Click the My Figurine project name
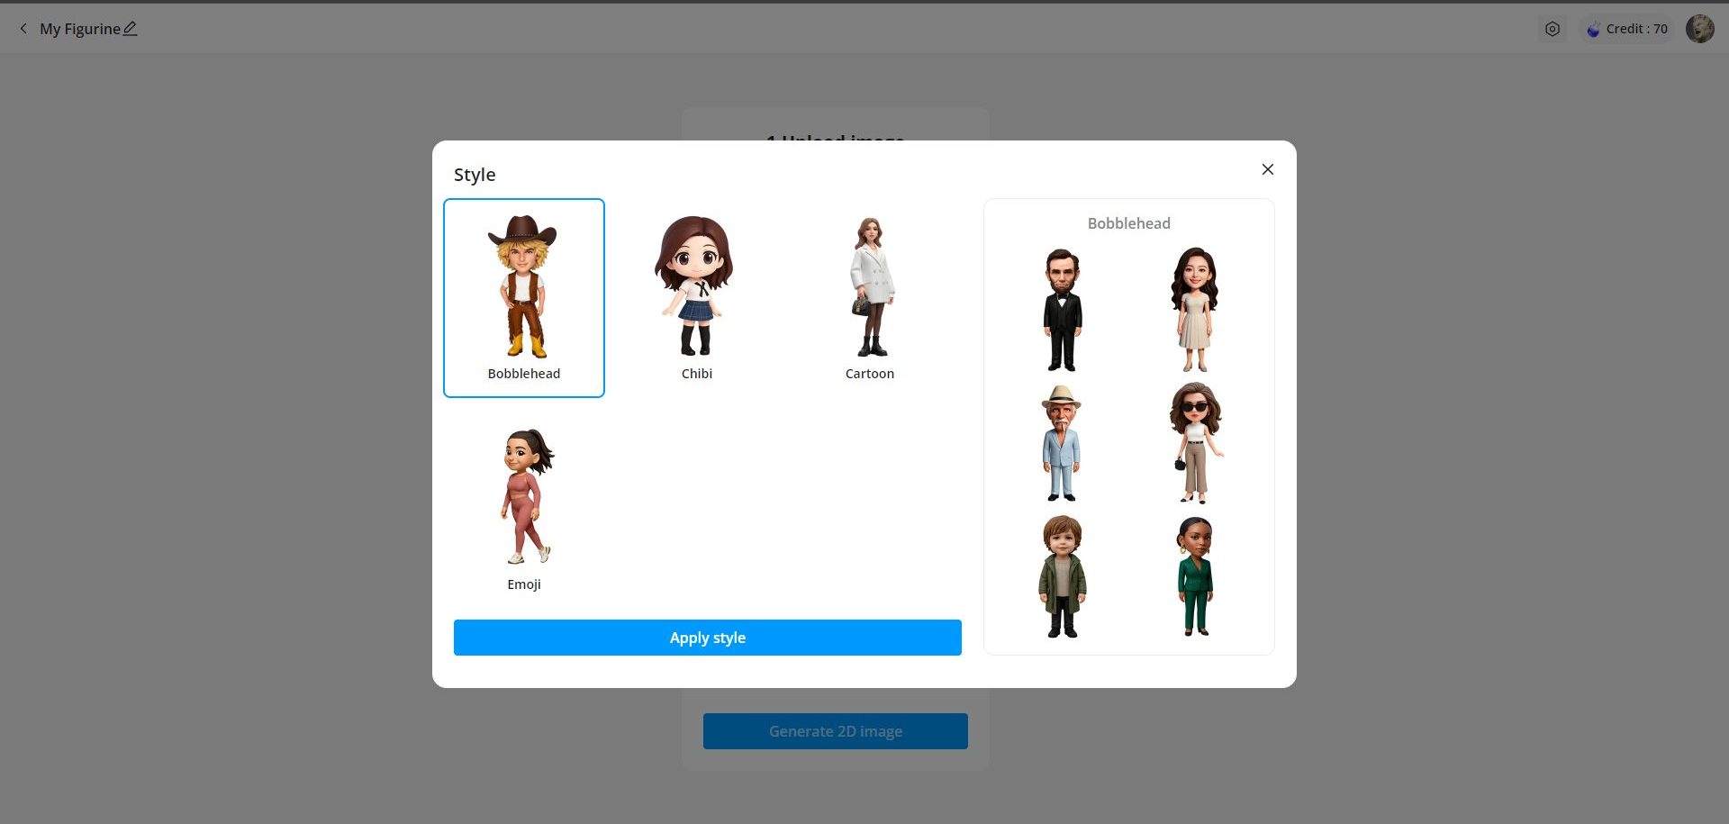The height and width of the screenshot is (824, 1729). coord(79,29)
